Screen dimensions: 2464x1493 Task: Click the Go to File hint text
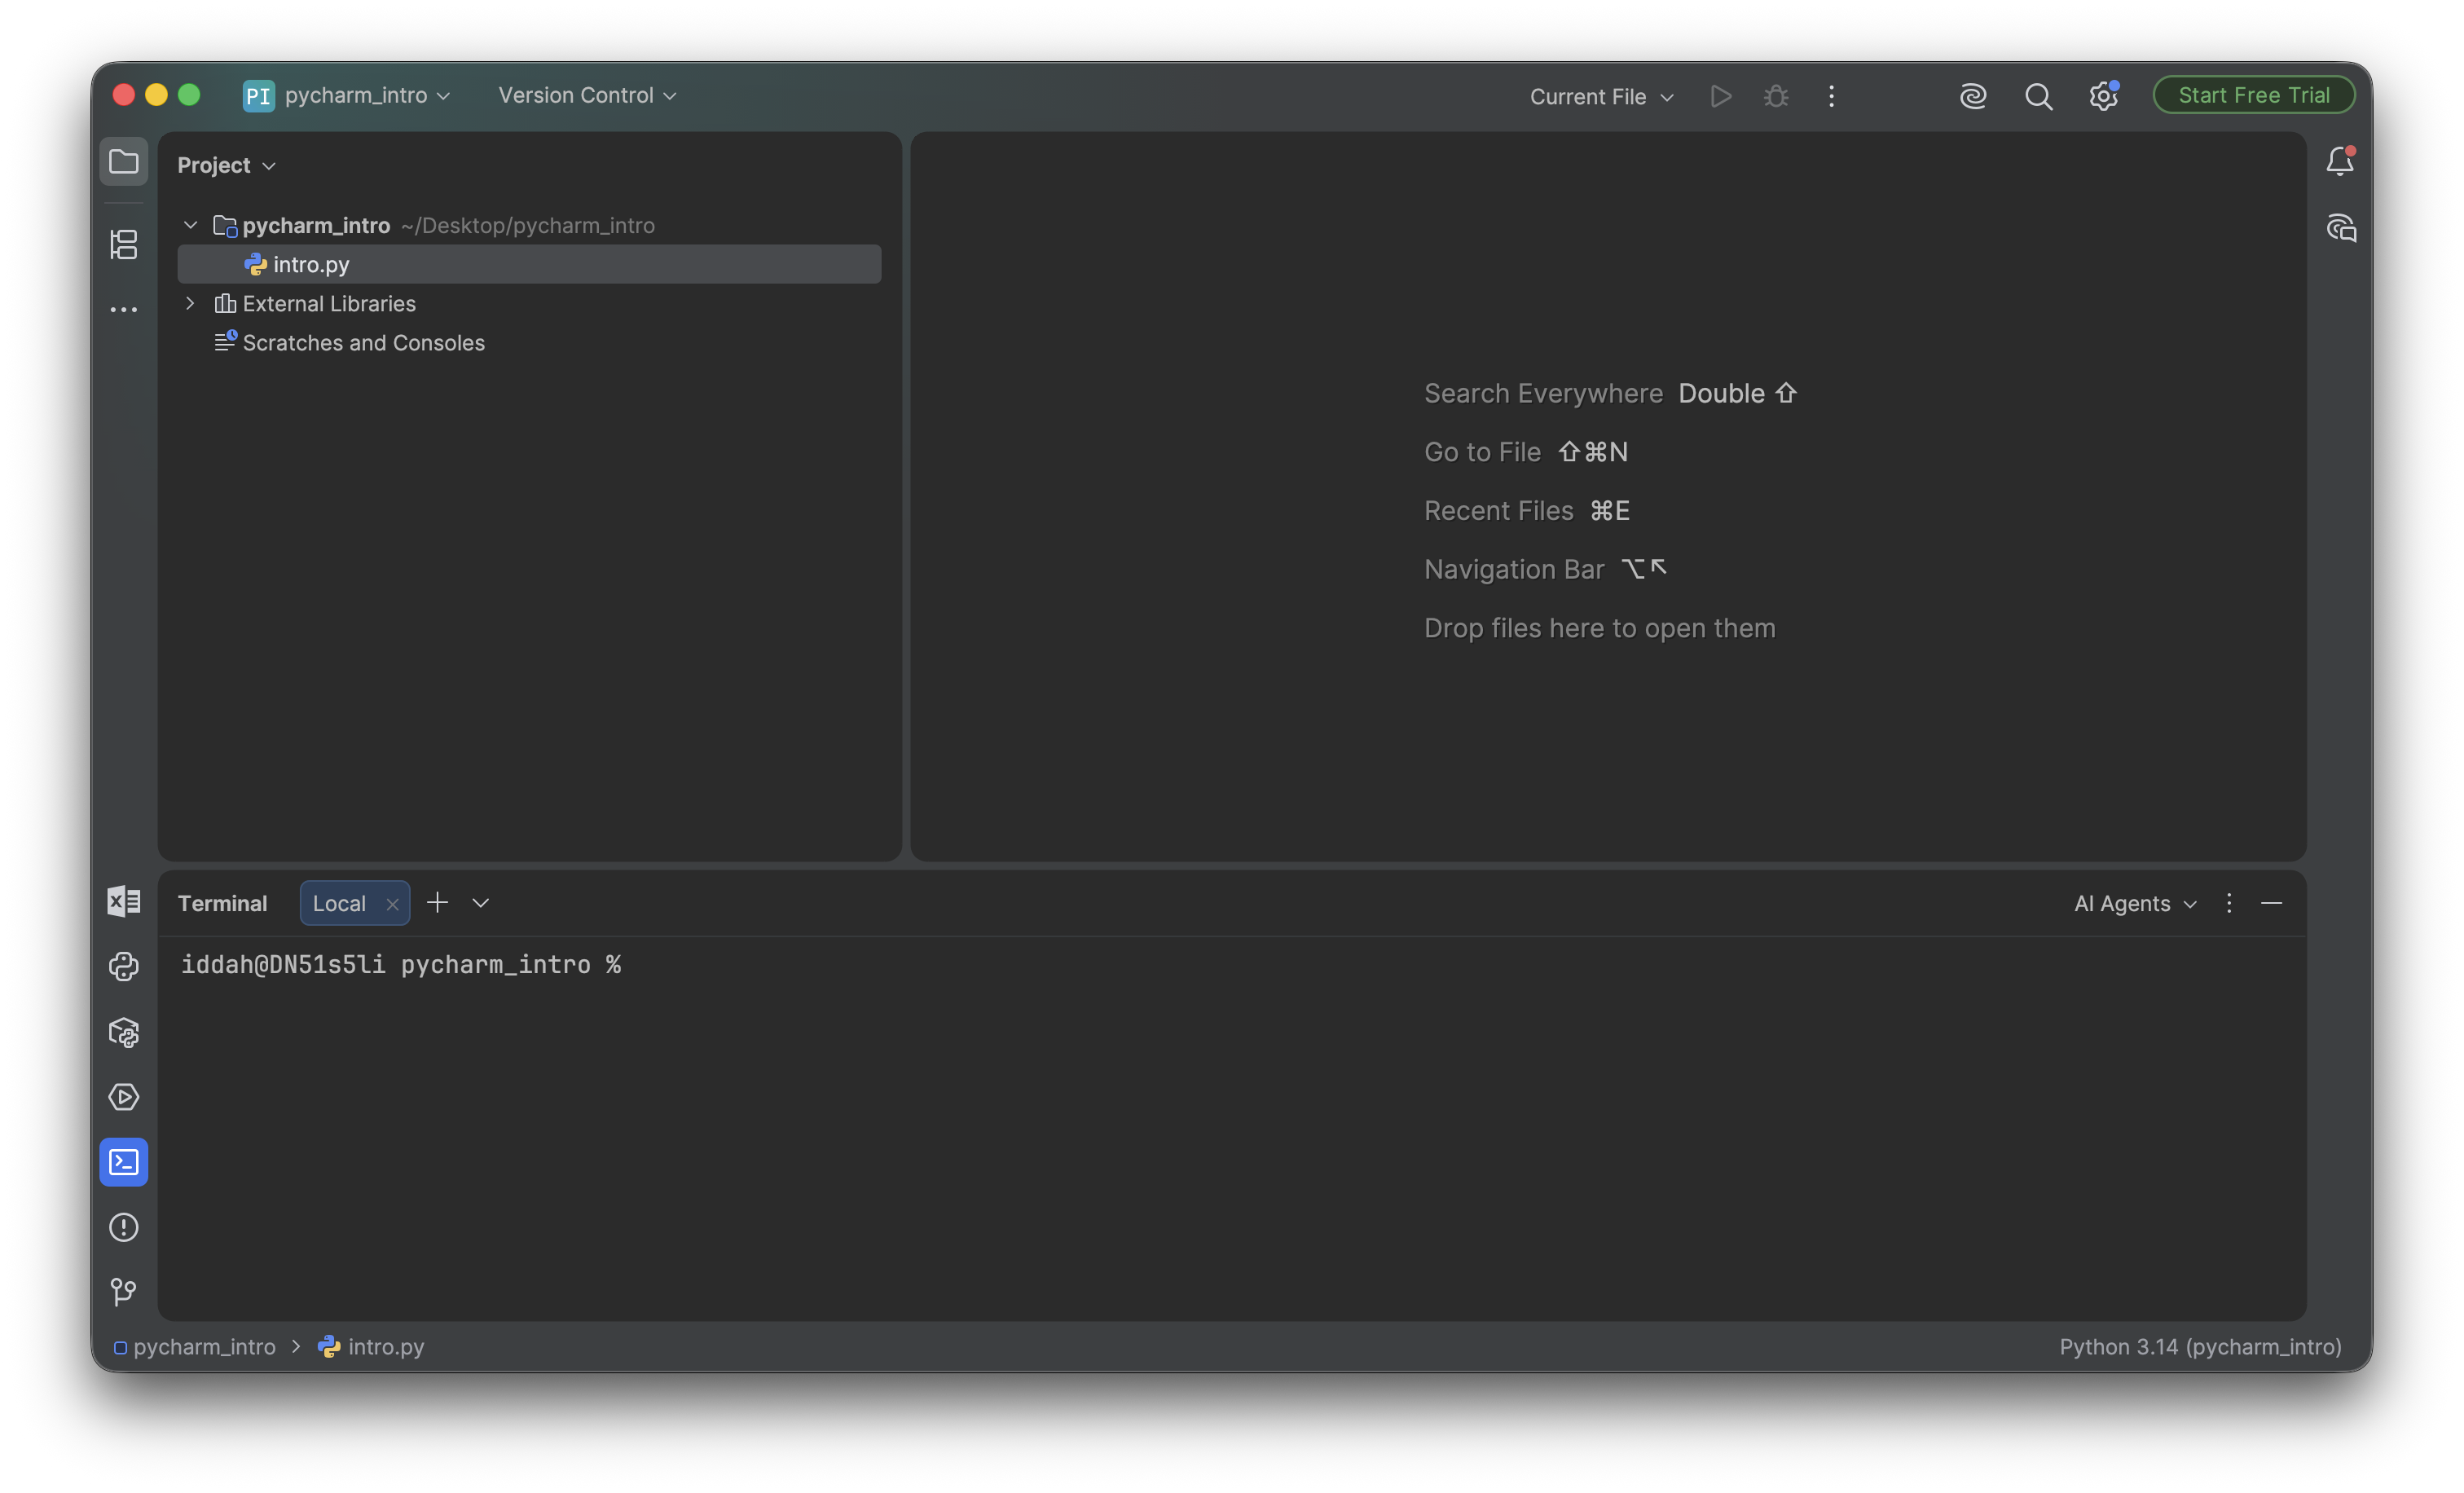[1482, 453]
